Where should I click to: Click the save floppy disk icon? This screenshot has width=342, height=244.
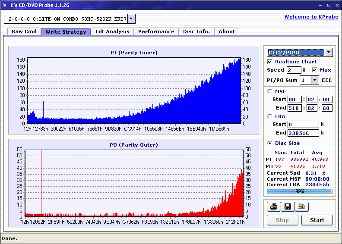pyautogui.click(x=288, y=206)
